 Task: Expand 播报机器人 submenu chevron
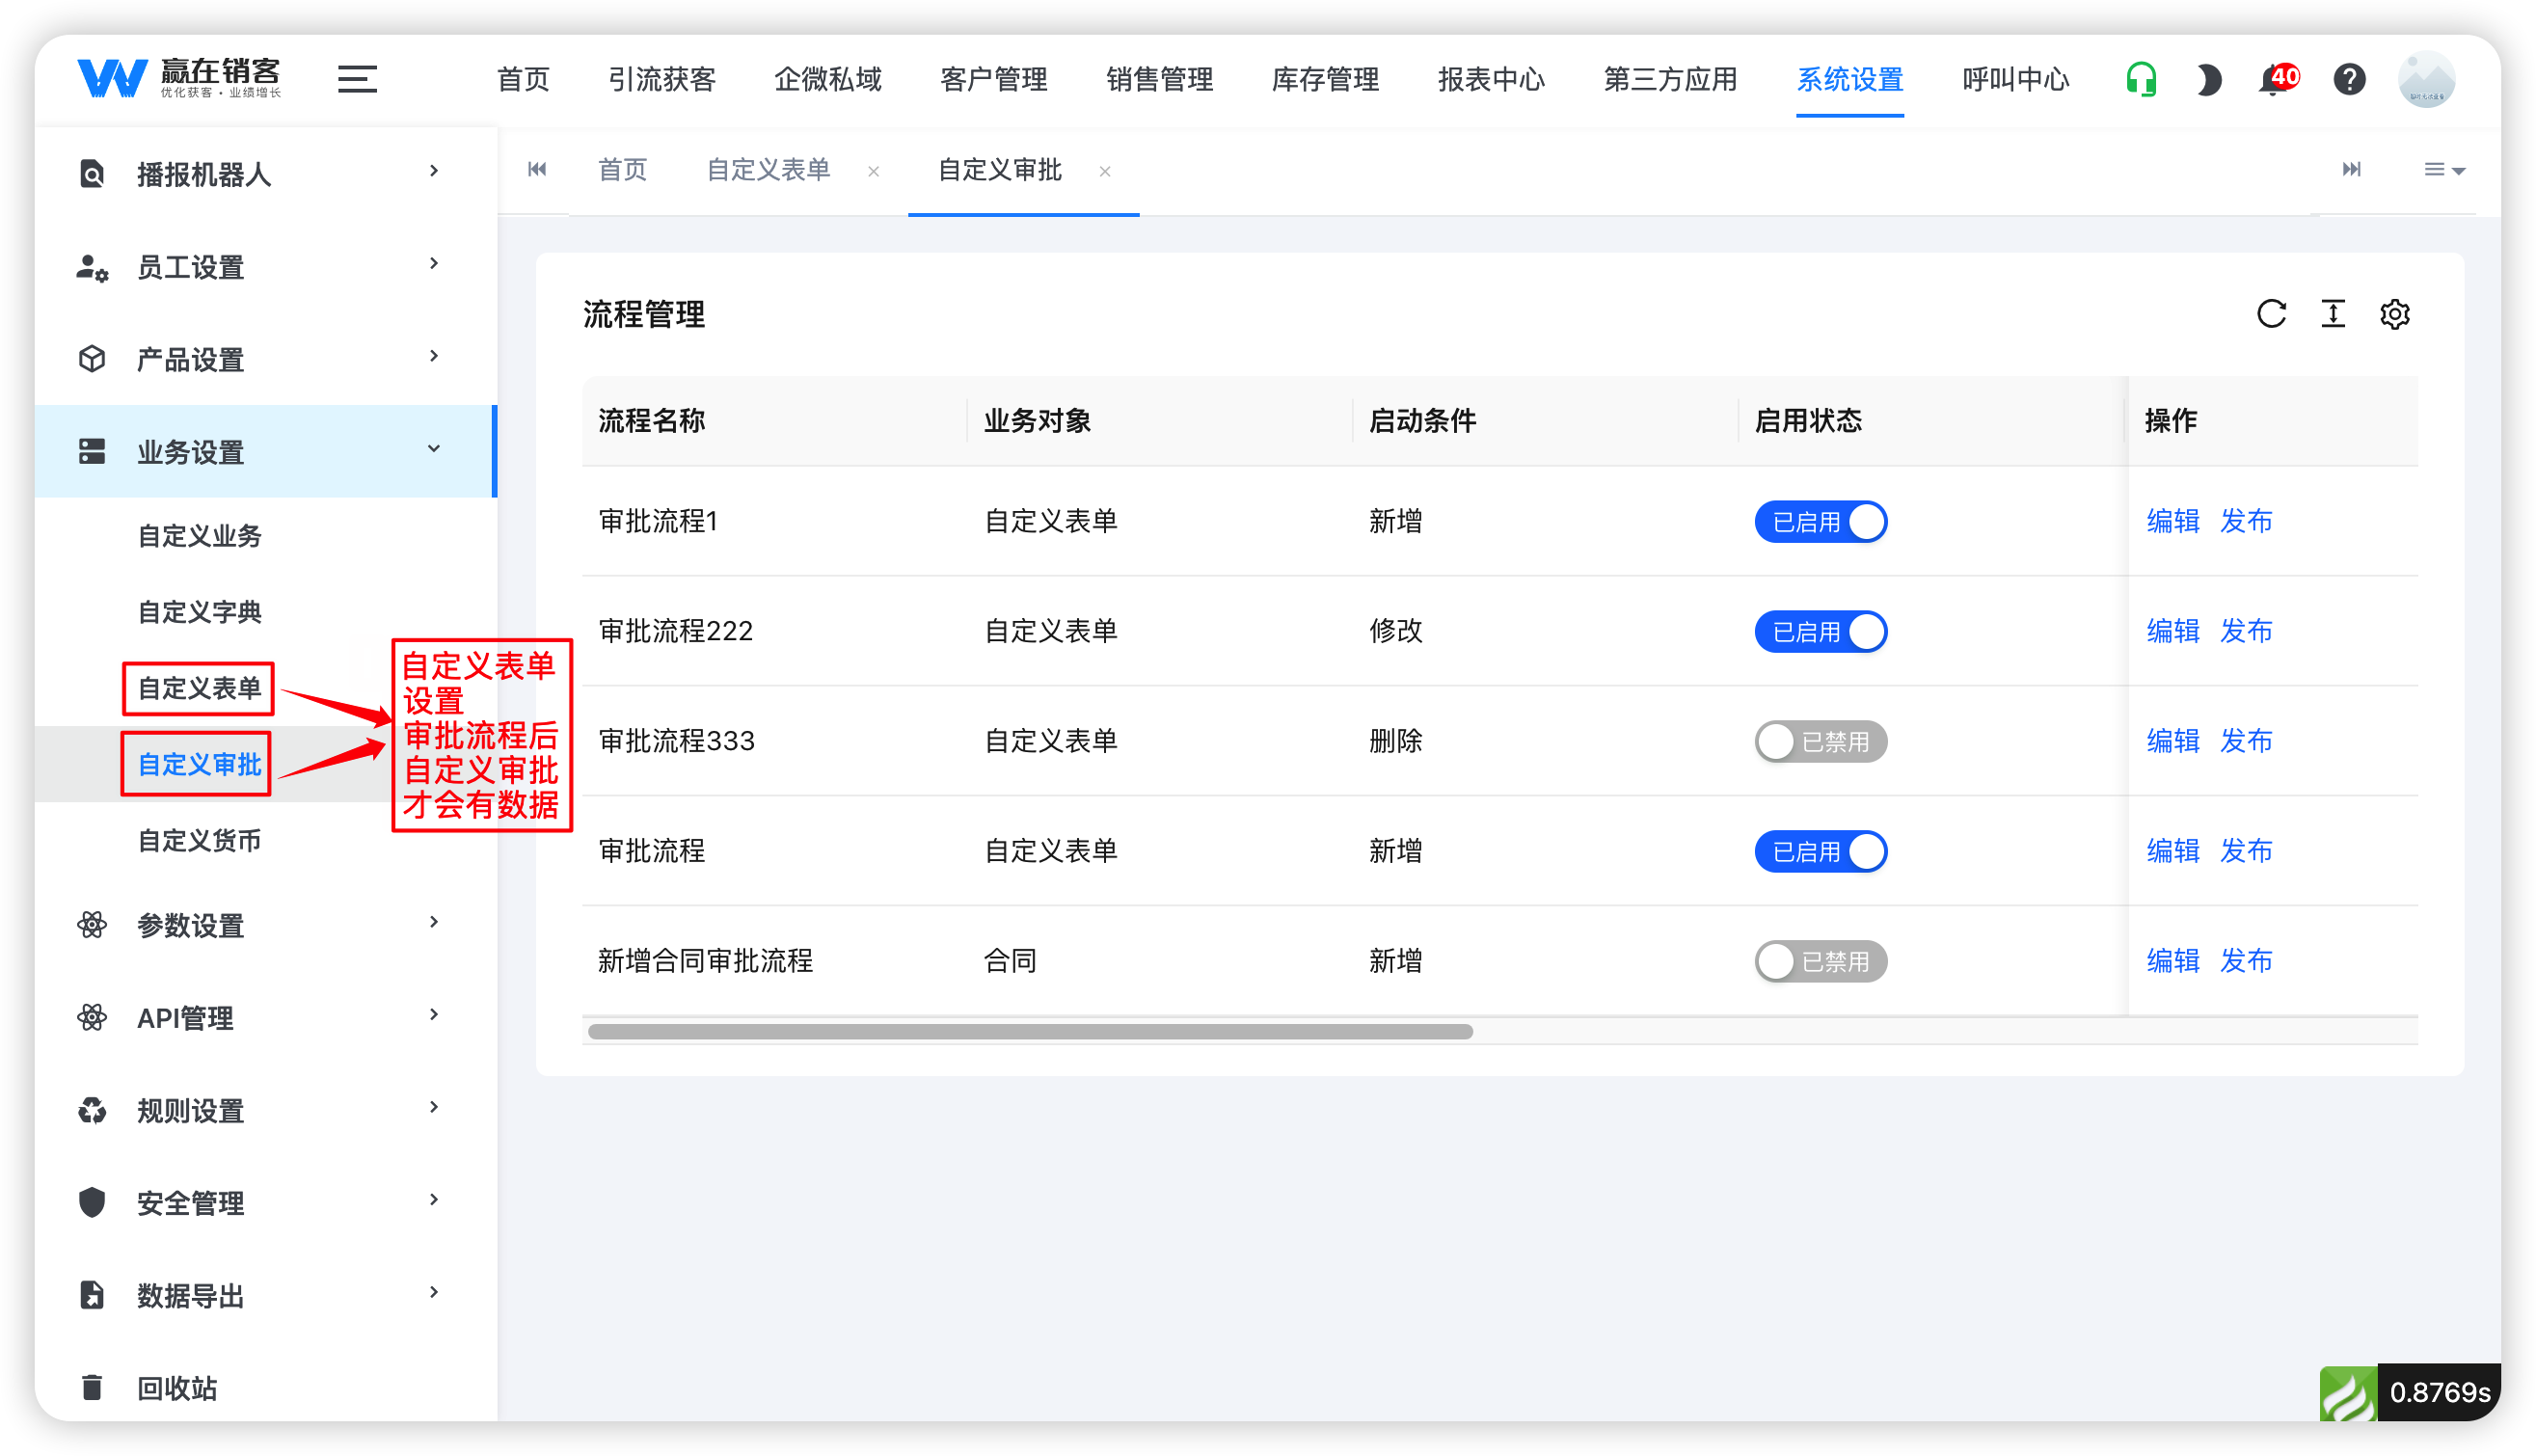(x=434, y=171)
